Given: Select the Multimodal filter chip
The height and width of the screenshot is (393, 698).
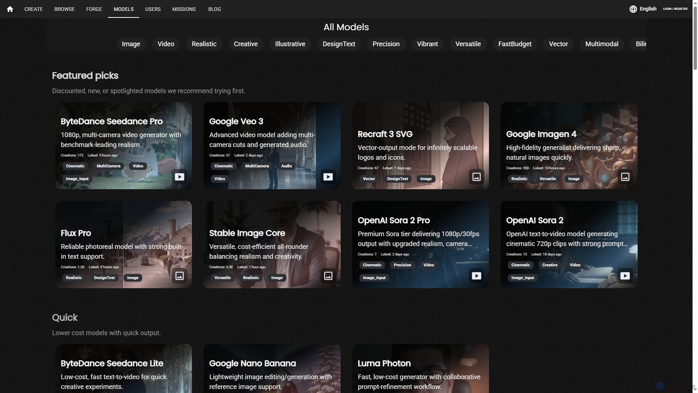Looking at the screenshot, I should click(x=602, y=44).
